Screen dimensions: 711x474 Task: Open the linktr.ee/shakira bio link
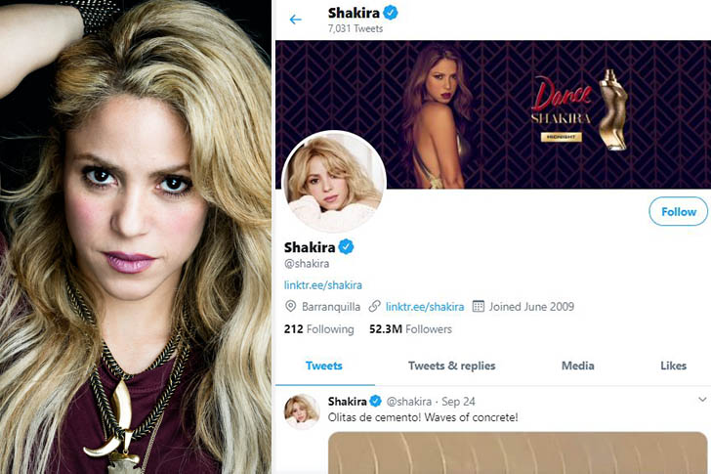[323, 285]
